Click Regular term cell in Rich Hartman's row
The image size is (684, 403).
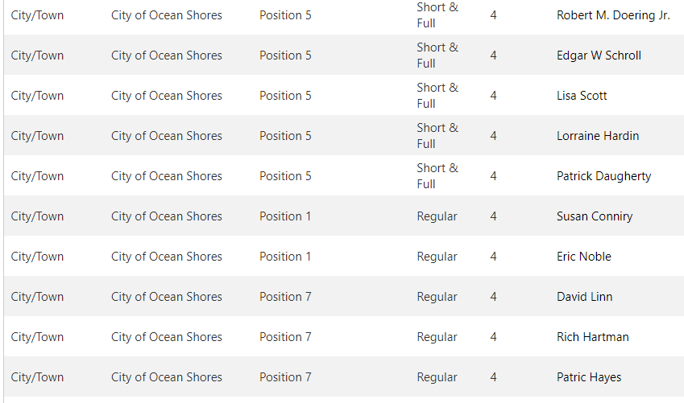coord(437,337)
